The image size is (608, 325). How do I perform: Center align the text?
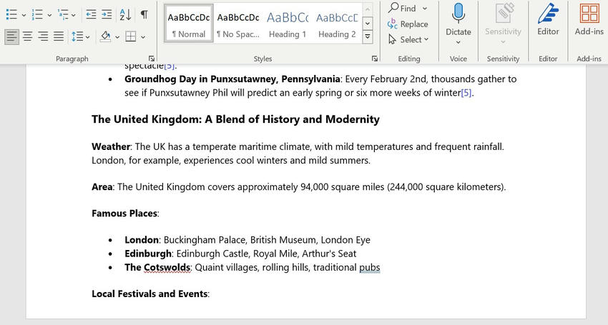click(x=27, y=37)
